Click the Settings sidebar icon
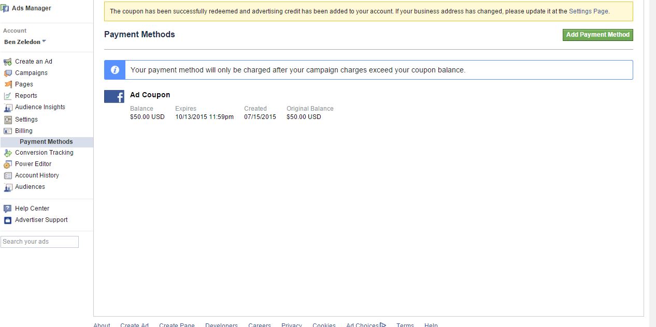Image resolution: width=656 pixels, height=327 pixels. tap(8, 120)
